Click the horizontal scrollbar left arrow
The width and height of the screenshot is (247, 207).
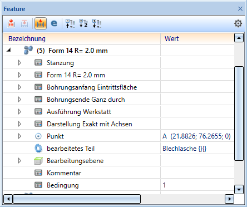pyautogui.click(x=8, y=199)
